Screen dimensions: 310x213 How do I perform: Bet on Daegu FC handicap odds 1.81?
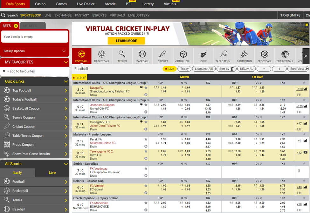[163, 88]
